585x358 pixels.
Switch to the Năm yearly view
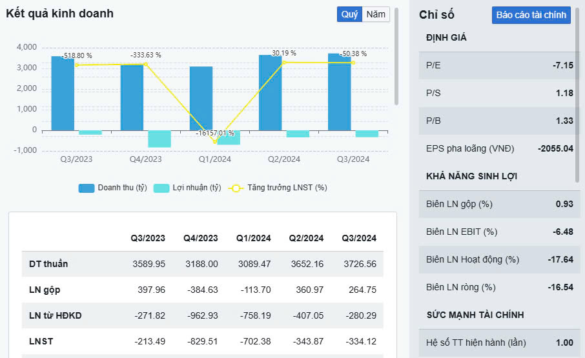click(x=376, y=14)
